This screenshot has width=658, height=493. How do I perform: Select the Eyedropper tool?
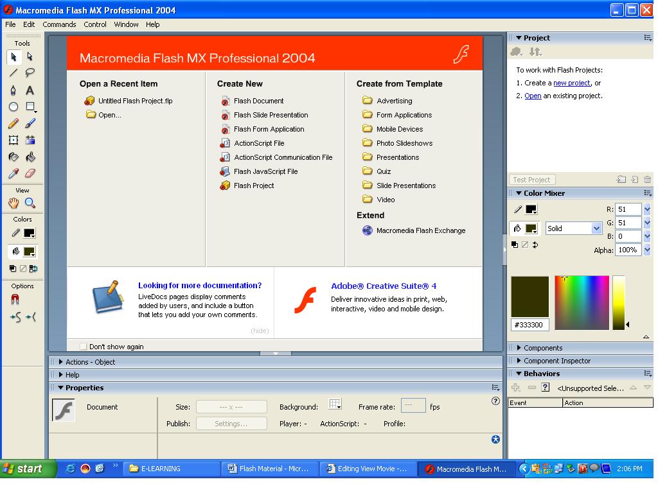coord(14,173)
